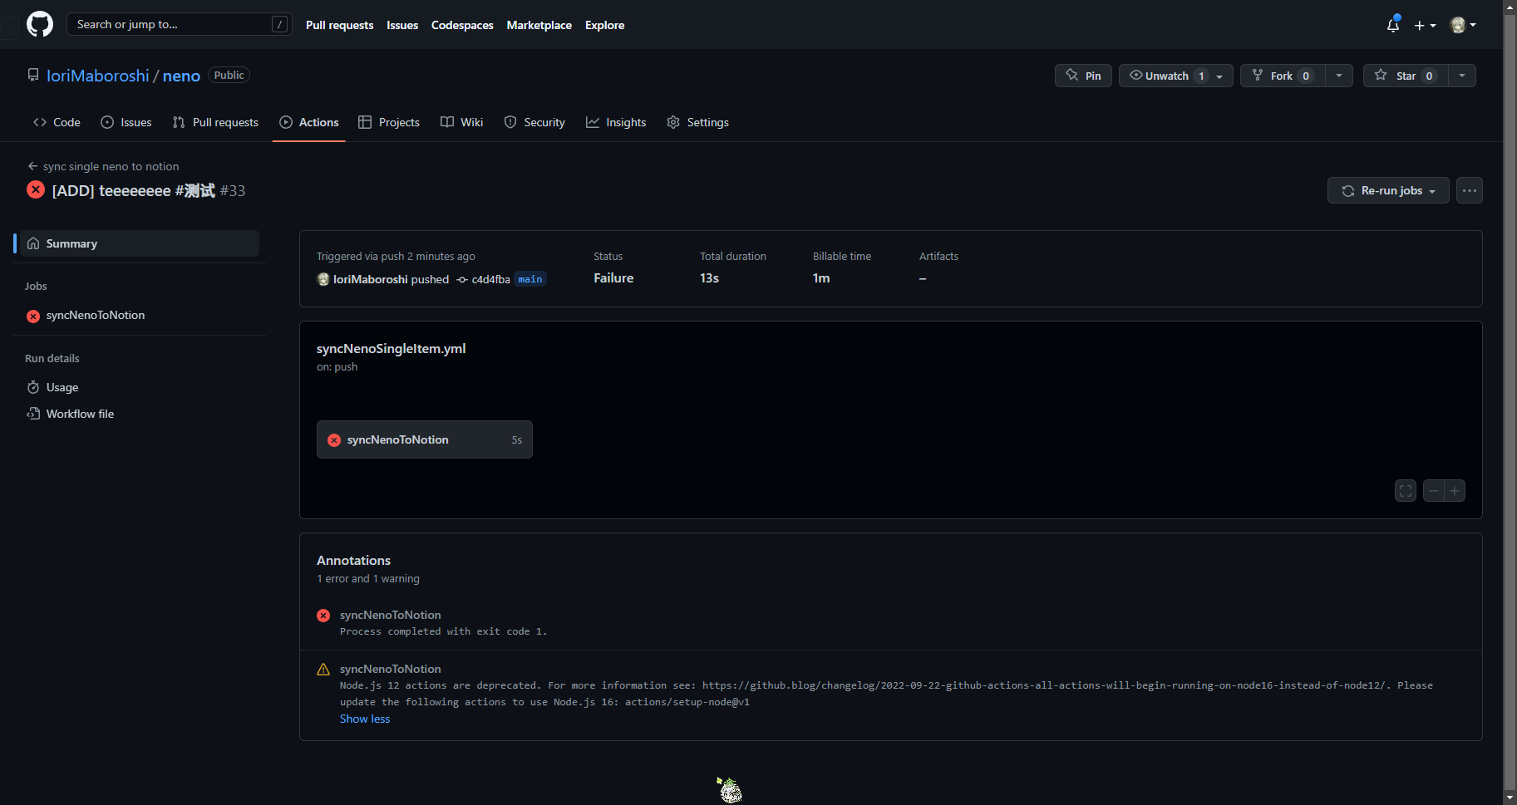Pin this repository
The height and width of the screenshot is (805, 1517).
coord(1083,76)
